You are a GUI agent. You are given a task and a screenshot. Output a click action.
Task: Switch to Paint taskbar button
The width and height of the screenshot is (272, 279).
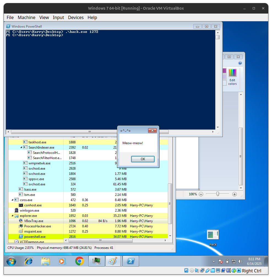pos(113,261)
